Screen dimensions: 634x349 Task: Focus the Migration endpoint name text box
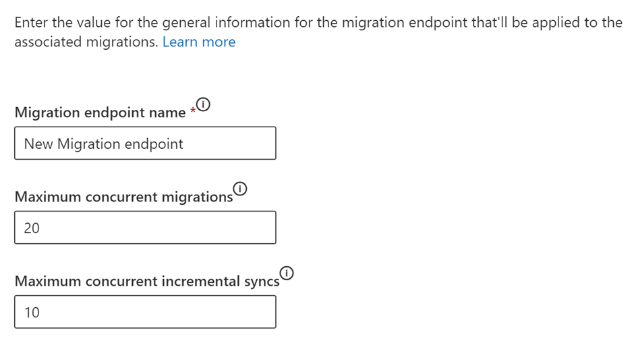[x=145, y=144]
